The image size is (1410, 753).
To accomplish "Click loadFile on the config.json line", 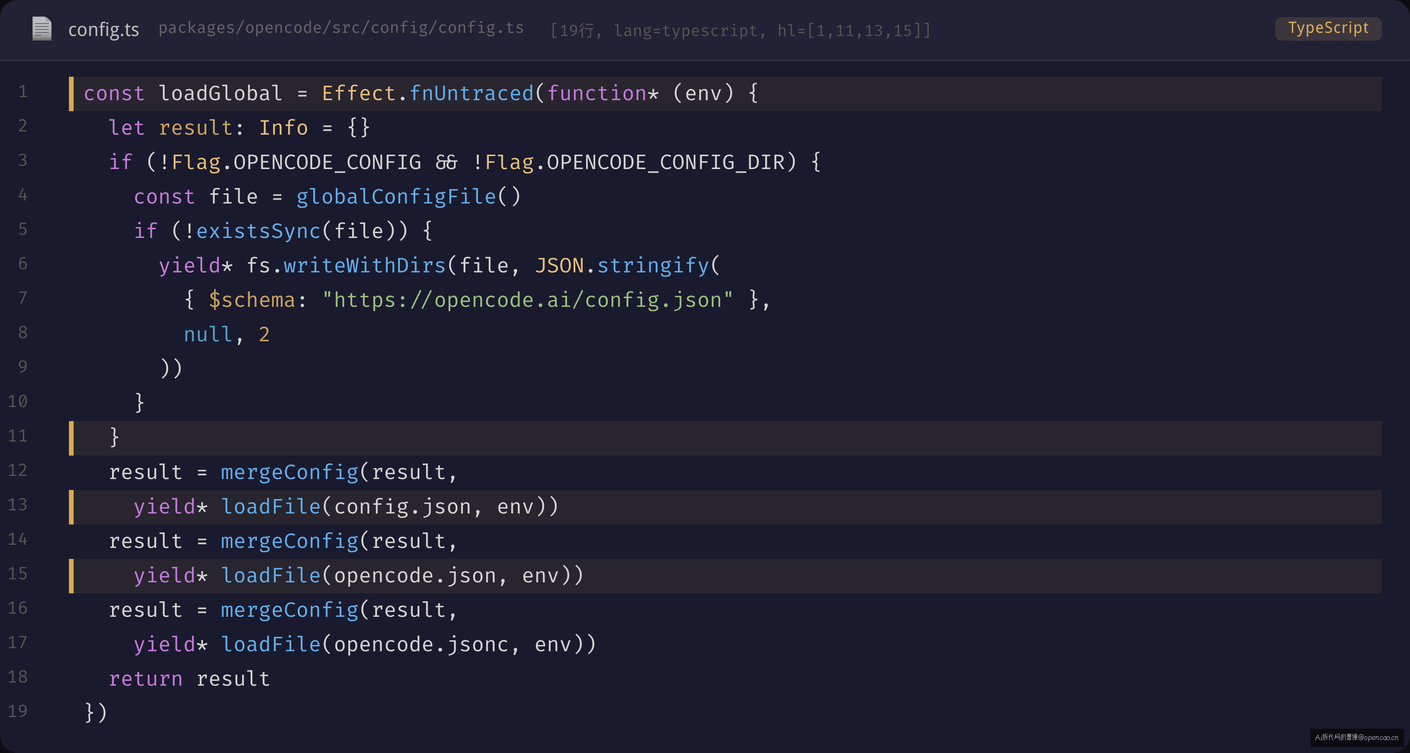I will [x=271, y=507].
